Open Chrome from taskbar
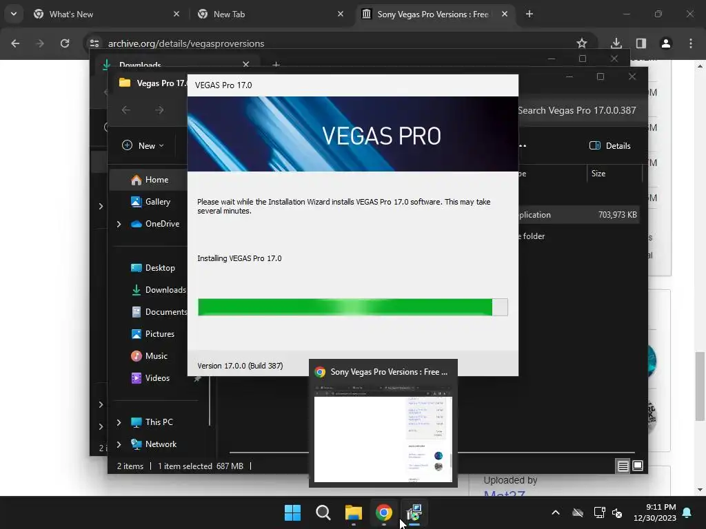Screen dimensions: 706x529 (383, 512)
